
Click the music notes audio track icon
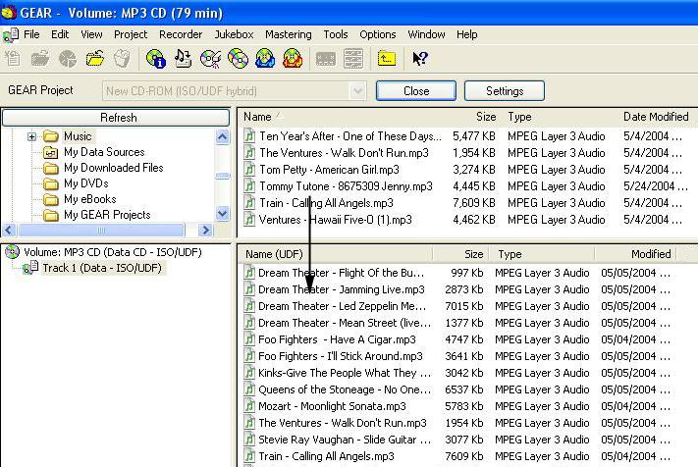click(183, 59)
